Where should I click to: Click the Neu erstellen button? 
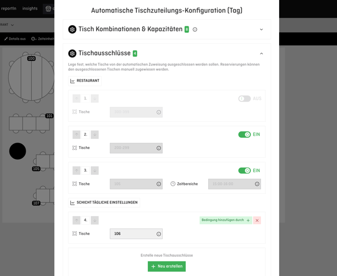[x=166, y=266]
